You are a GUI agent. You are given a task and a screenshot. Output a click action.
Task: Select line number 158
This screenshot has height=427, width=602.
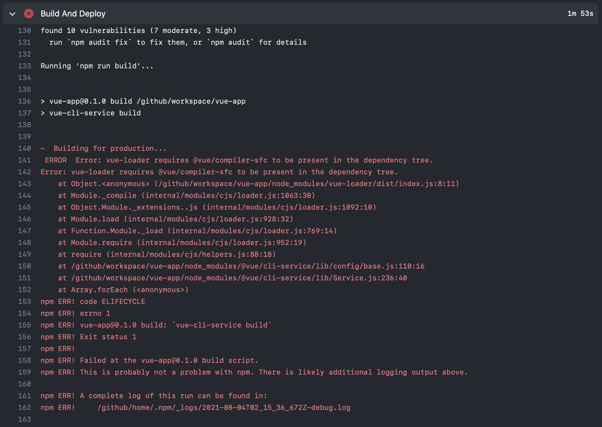pos(24,360)
